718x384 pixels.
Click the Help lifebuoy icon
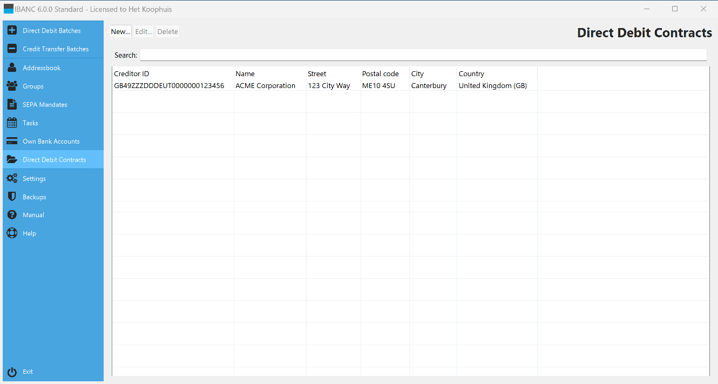12,233
